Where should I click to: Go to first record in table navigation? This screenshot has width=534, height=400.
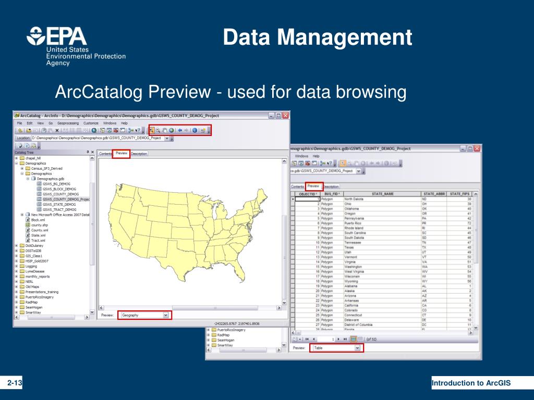pos(307,339)
